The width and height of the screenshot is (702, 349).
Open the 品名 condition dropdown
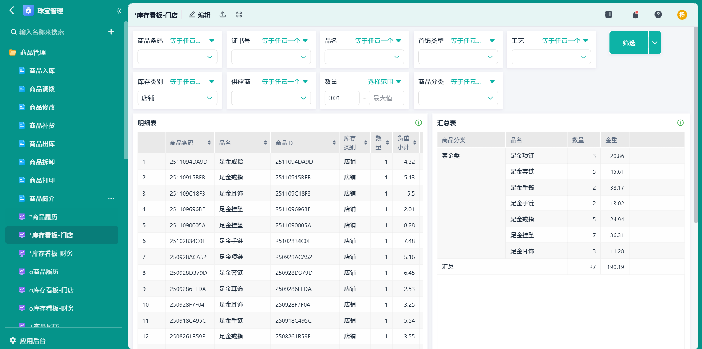[x=378, y=41]
